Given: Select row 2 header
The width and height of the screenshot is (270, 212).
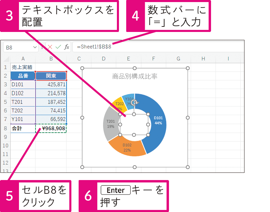Looking at the screenshot, I should [x=6, y=76].
